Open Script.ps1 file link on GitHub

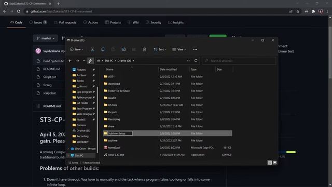pyautogui.click(x=50, y=77)
